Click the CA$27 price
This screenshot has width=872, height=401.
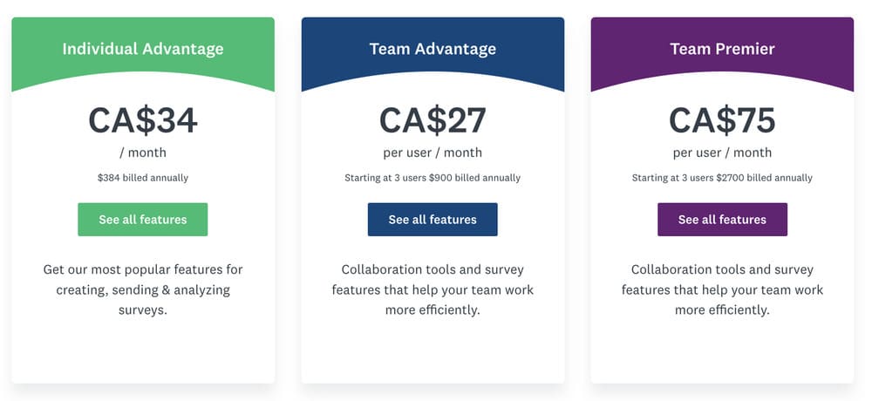click(x=433, y=120)
